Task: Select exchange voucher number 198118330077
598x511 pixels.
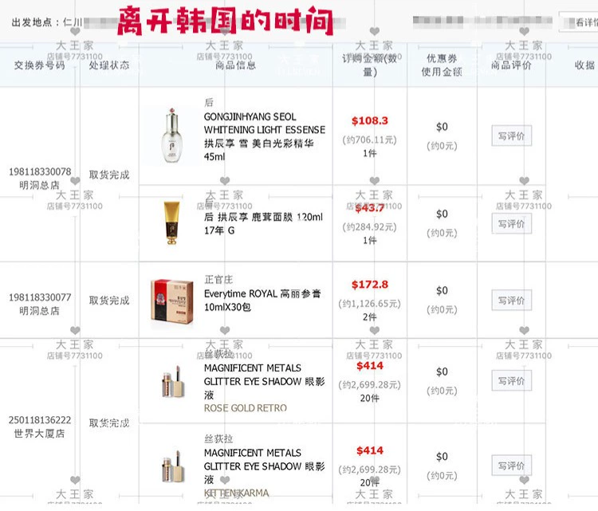Action: point(40,297)
